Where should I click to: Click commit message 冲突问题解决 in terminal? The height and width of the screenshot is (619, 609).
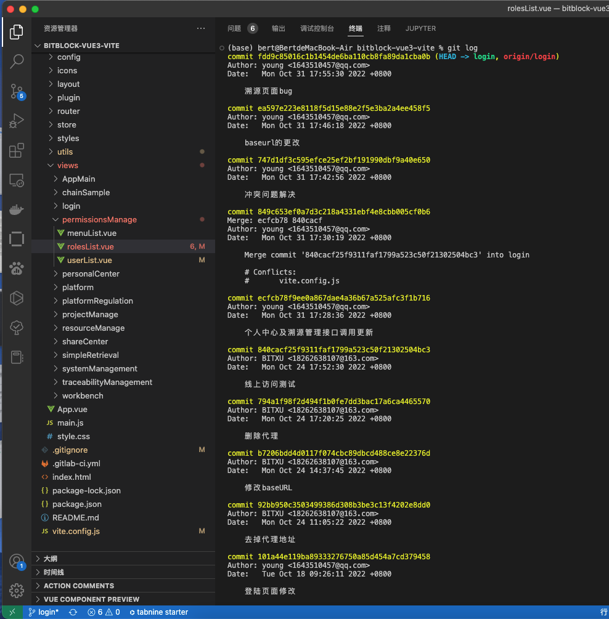(270, 195)
